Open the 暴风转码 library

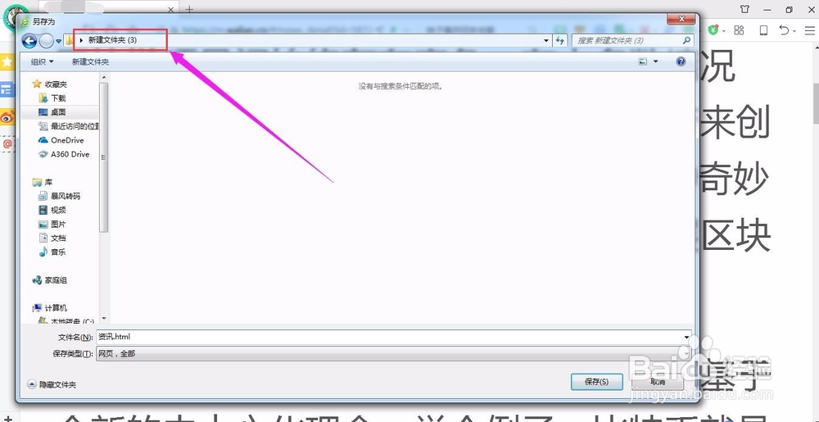[60, 197]
